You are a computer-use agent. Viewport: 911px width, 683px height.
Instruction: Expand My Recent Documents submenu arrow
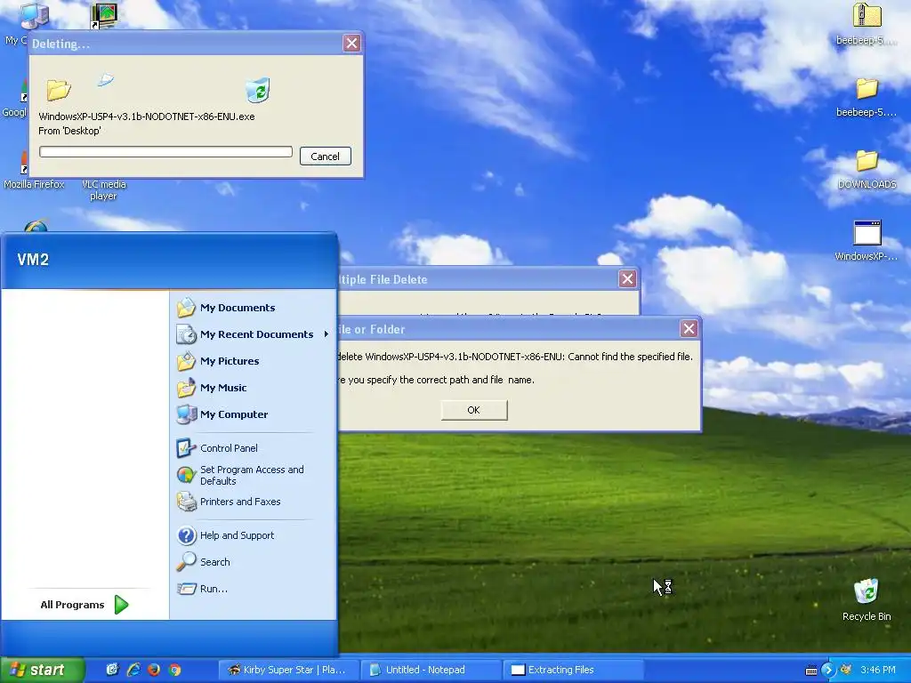[x=326, y=334]
